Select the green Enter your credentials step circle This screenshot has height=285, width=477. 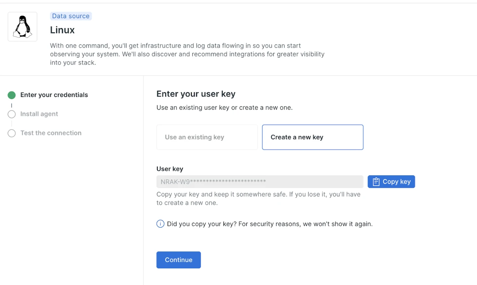[x=12, y=95]
